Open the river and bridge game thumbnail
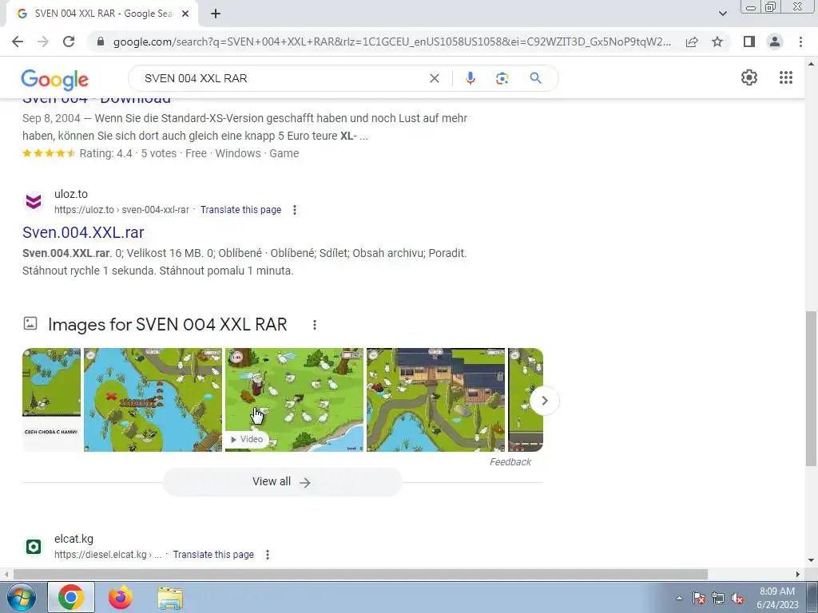Screen dimensions: 818x613 (x=153, y=399)
